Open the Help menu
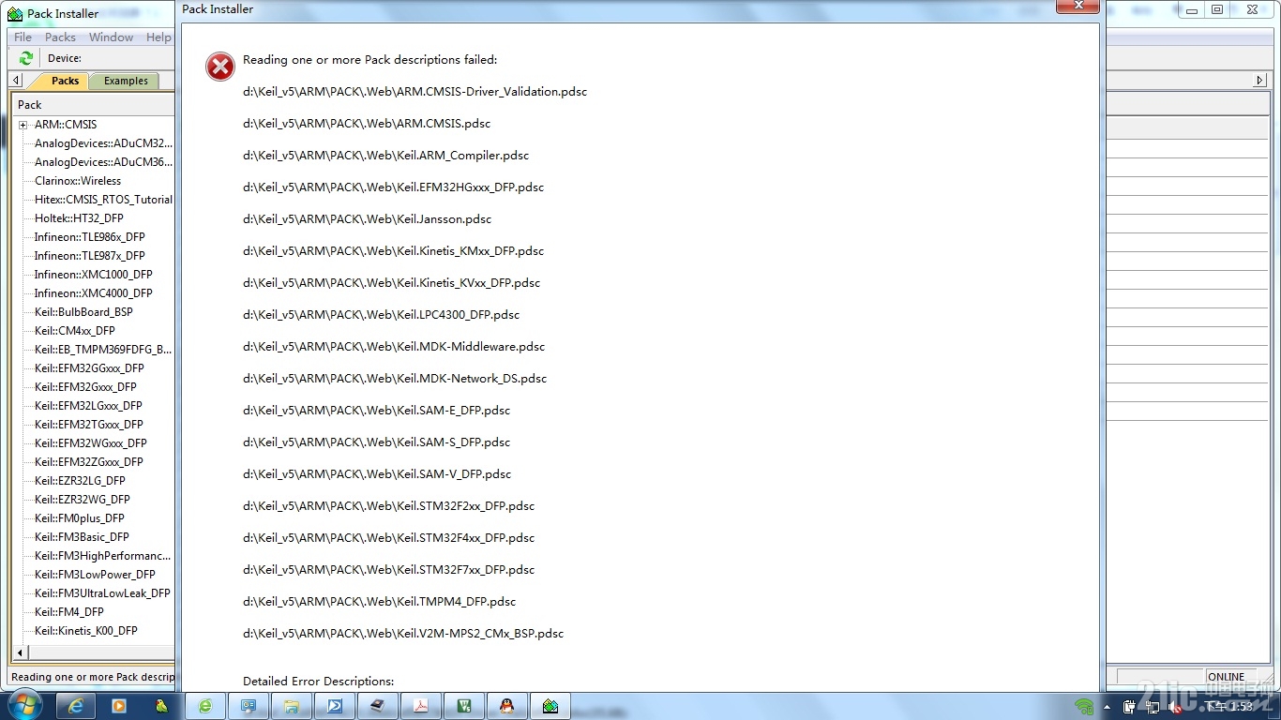The image size is (1281, 720). point(158,37)
